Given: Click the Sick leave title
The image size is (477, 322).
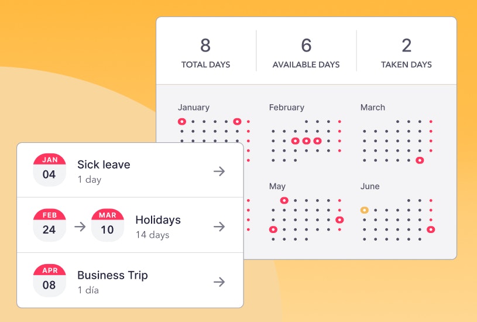Looking at the screenshot, I should pyautogui.click(x=104, y=165).
